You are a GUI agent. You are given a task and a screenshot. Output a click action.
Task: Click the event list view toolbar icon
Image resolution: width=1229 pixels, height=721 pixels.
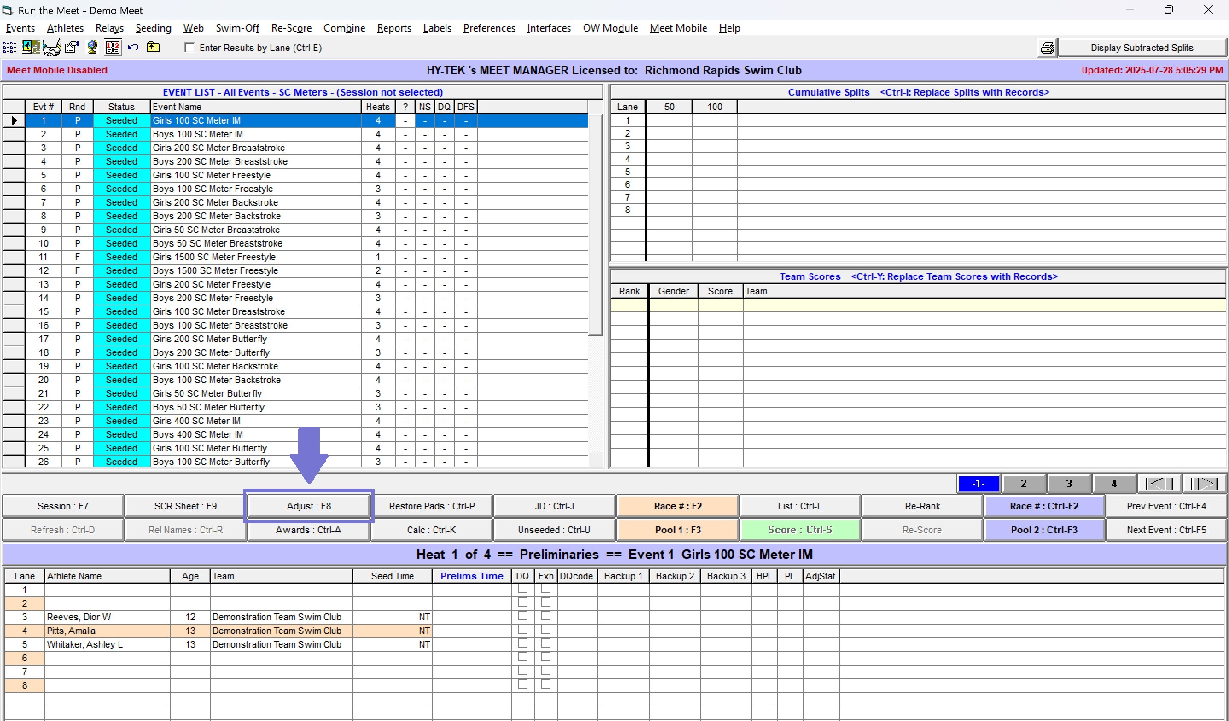coord(10,47)
